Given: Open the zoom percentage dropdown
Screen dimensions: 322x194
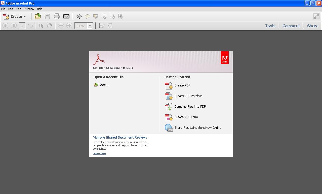Looking at the screenshot, I should [90, 25].
